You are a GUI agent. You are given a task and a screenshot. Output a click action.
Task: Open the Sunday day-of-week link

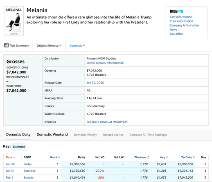[29, 178]
